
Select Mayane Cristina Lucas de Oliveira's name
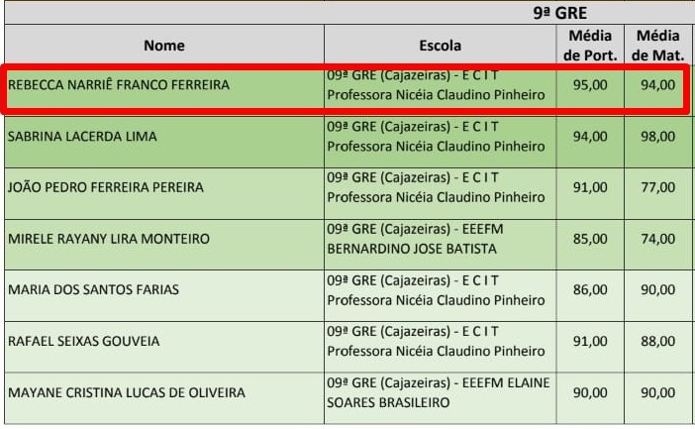tap(127, 393)
